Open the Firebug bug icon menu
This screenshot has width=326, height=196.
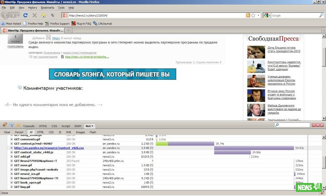(x=4, y=125)
